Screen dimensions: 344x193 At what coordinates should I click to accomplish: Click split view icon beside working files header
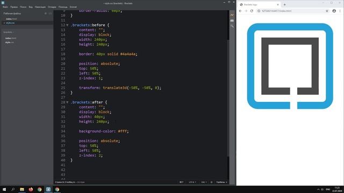click(50, 13)
